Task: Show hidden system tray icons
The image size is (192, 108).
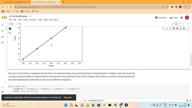Action: click(x=151, y=105)
